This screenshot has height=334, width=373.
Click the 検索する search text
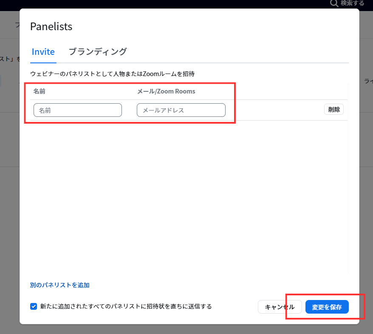coord(352,3)
